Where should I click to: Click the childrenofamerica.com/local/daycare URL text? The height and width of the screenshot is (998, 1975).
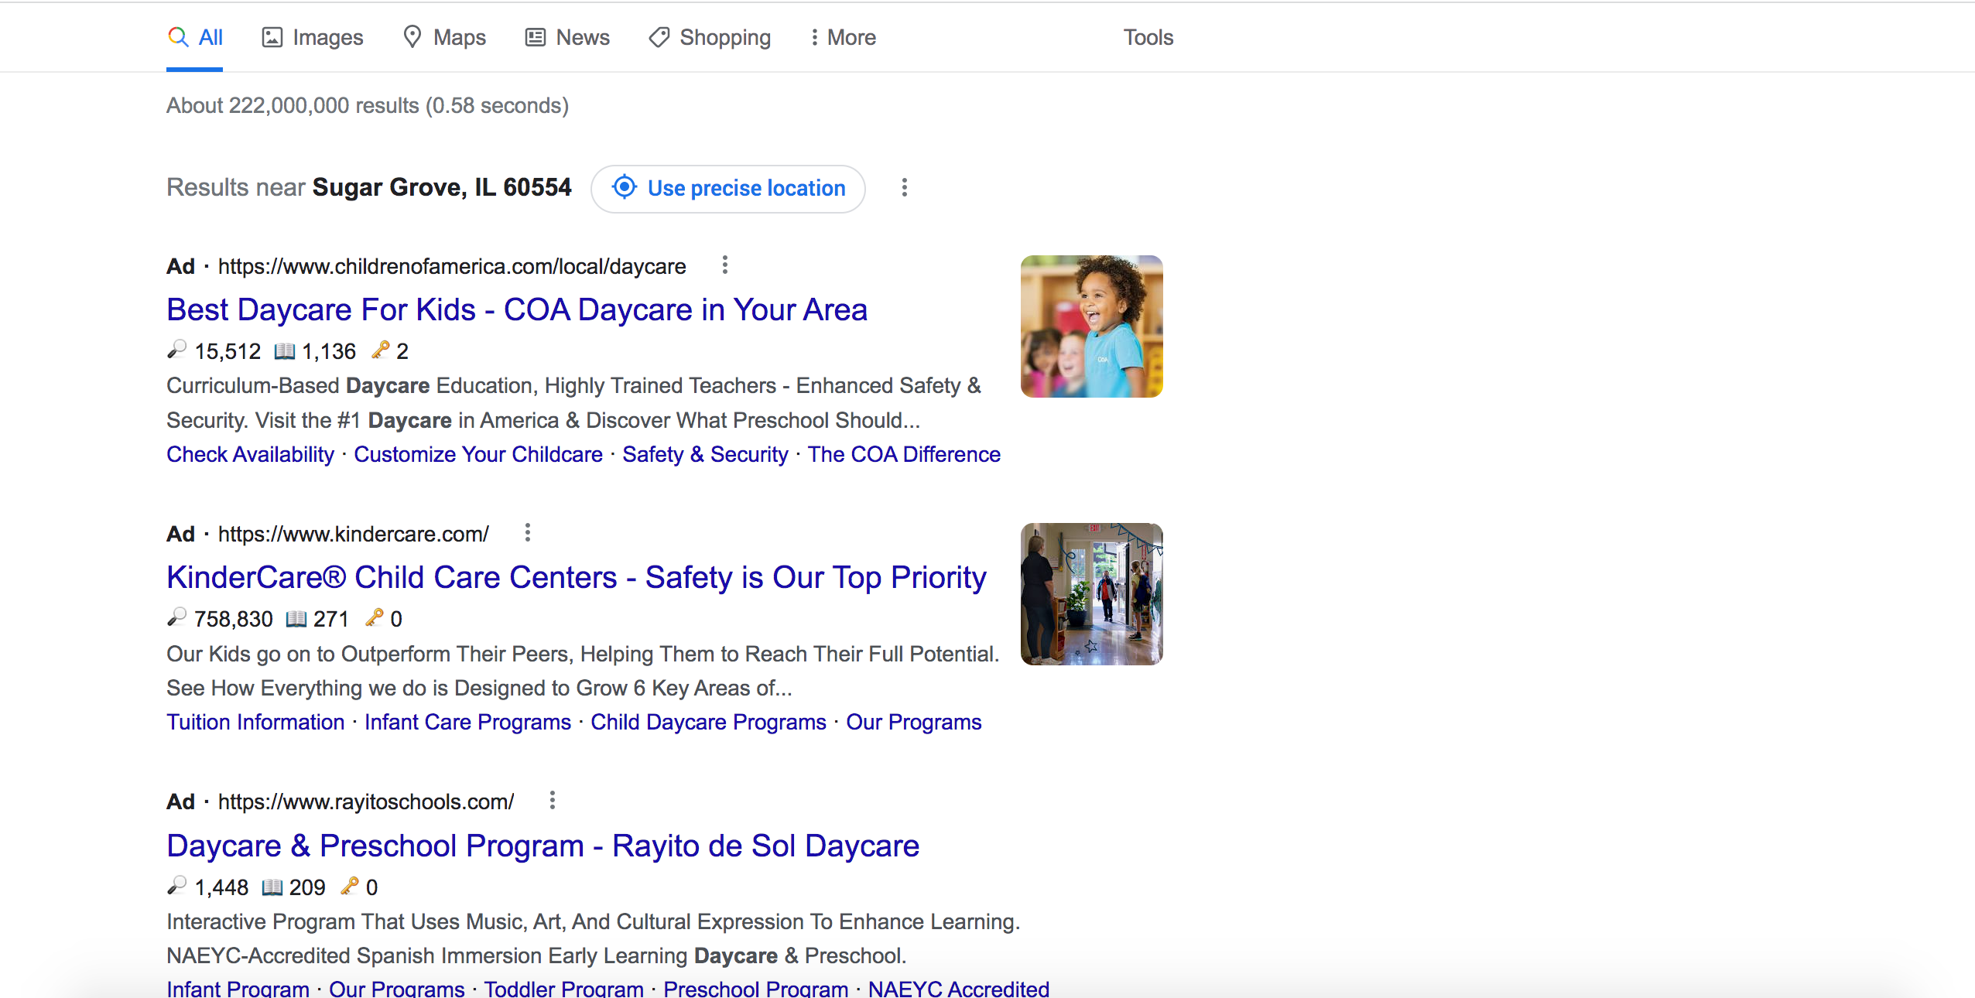pyautogui.click(x=452, y=266)
